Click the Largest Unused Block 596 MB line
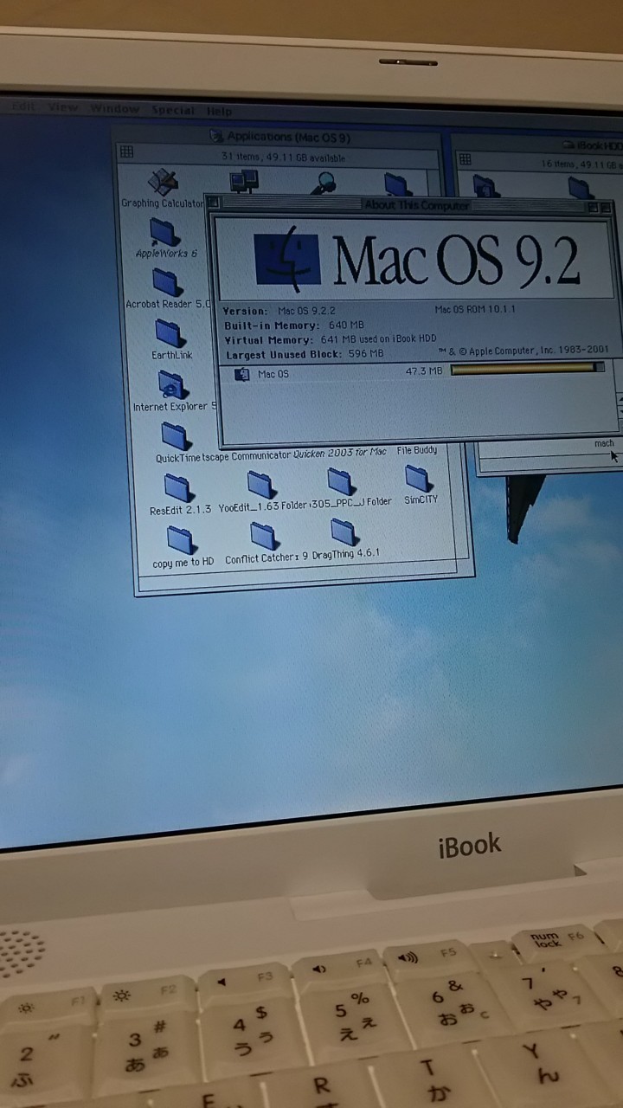 pyautogui.click(x=305, y=354)
